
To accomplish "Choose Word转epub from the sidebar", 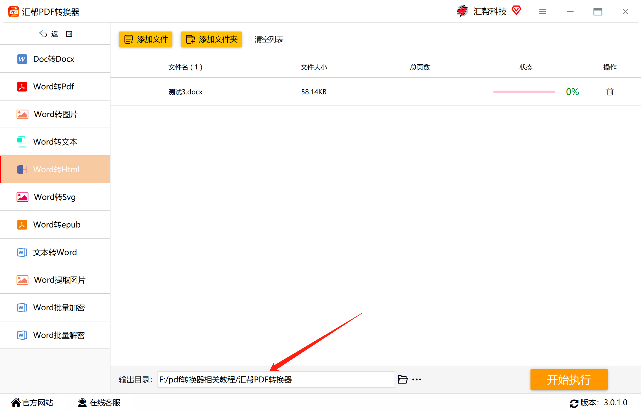I will coord(55,225).
